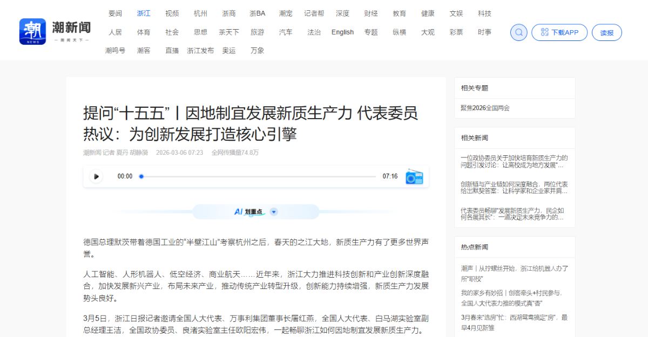Go to the 科技 channel
The height and width of the screenshot is (337, 648).
pyautogui.click(x=484, y=13)
